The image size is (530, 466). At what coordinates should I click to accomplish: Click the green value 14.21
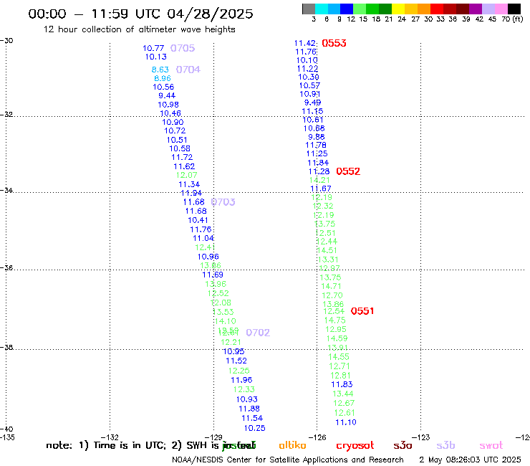click(x=319, y=181)
